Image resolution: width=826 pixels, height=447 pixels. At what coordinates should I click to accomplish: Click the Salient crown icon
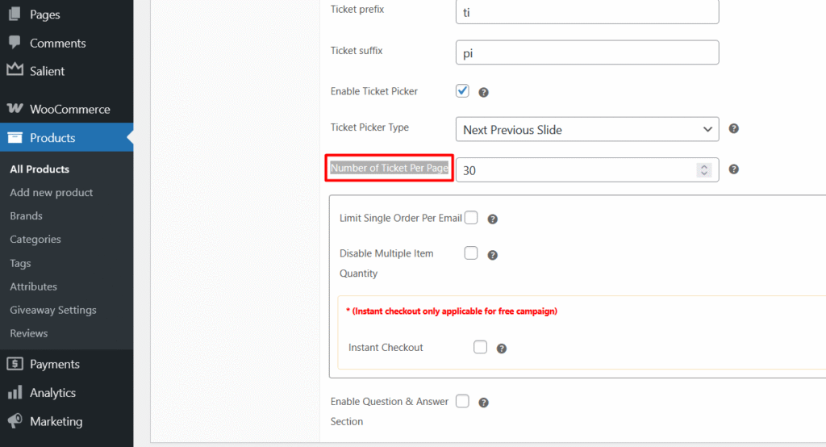[x=15, y=70]
